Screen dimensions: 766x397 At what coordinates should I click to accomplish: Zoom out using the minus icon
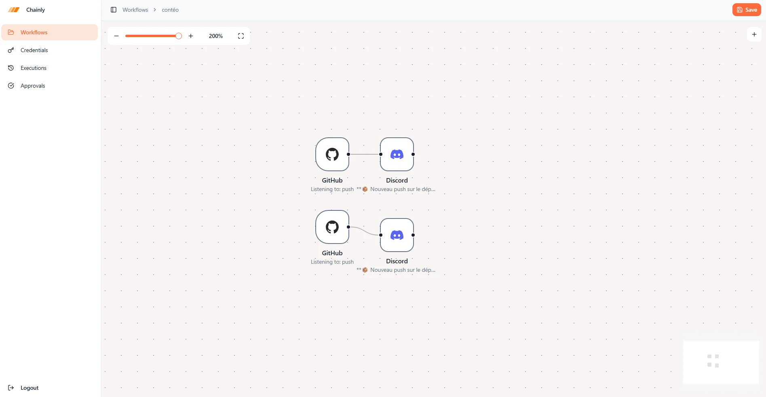116,36
